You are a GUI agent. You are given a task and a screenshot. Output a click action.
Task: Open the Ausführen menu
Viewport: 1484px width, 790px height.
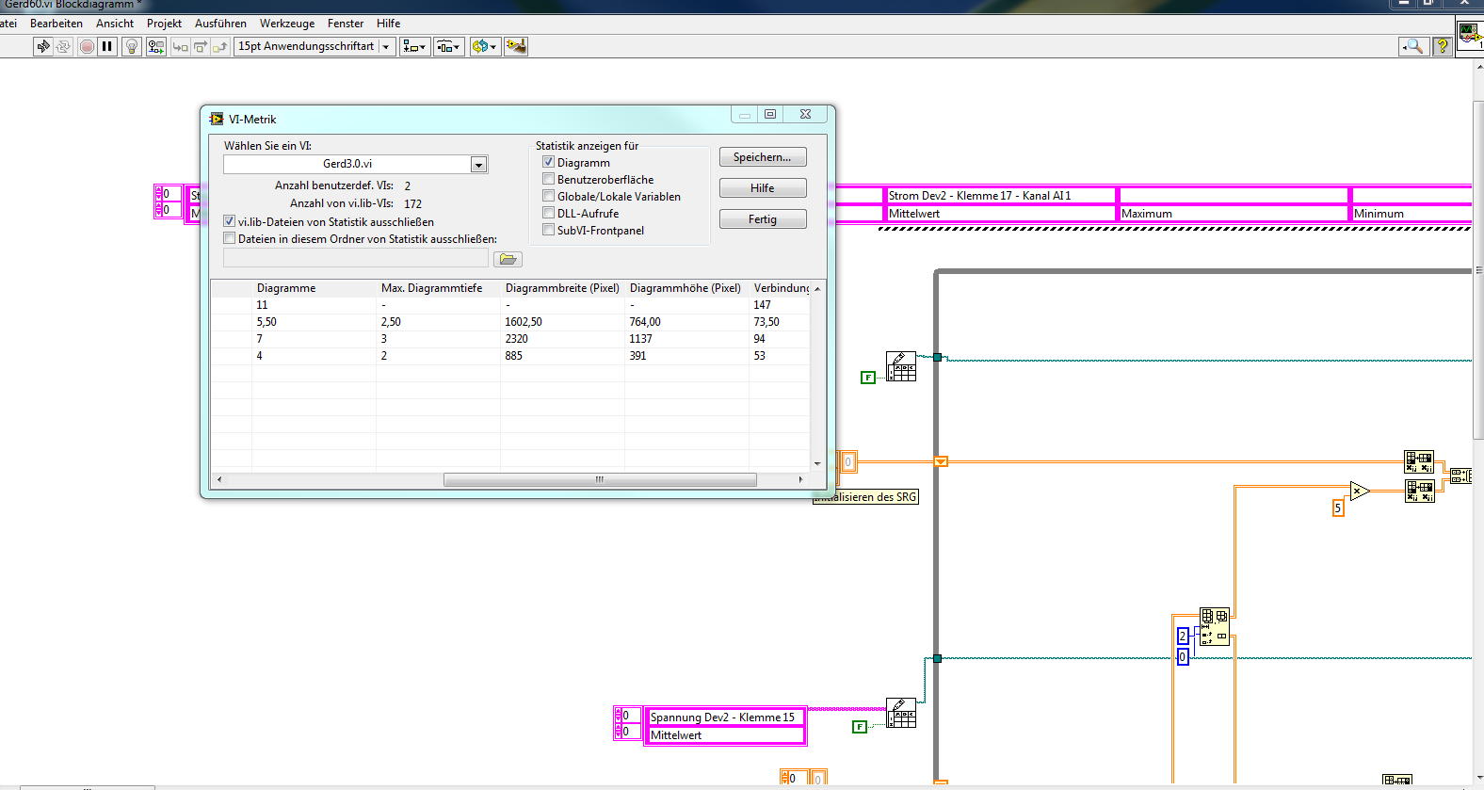tap(220, 24)
